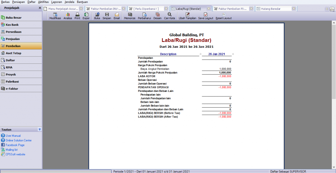Open the RMA sidebar module
The image size is (336, 173).
(x=21, y=67)
